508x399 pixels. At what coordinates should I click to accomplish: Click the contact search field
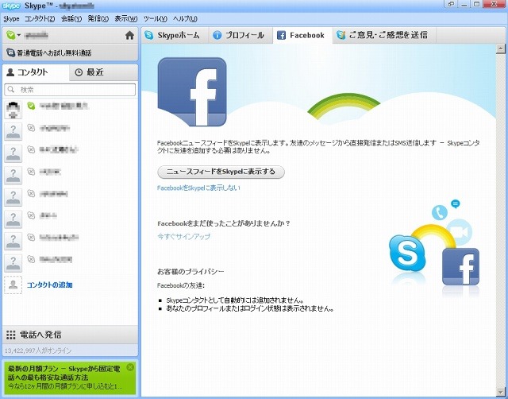pos(70,90)
